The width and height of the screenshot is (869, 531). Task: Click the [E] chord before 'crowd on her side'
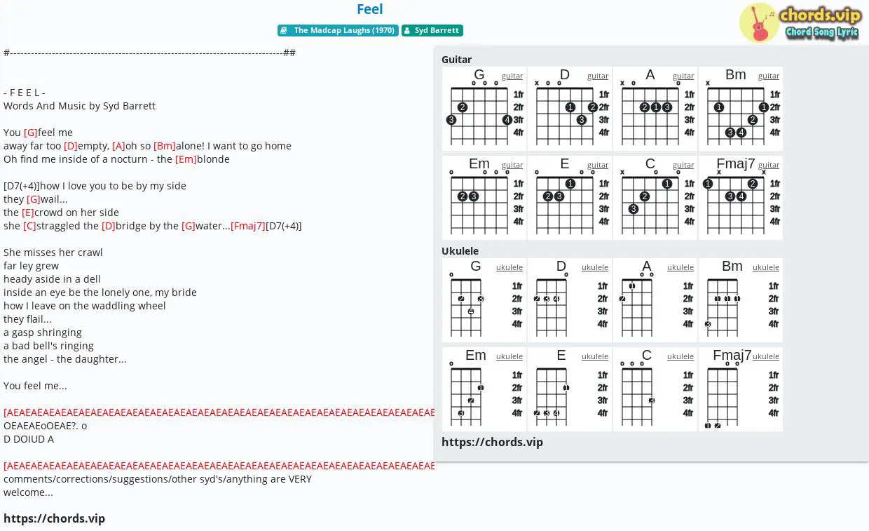click(x=28, y=213)
